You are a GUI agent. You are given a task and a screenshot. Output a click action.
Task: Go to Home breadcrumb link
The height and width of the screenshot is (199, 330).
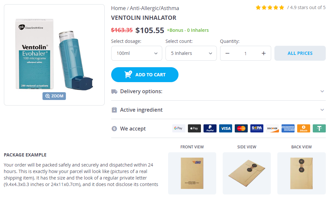[118, 8]
